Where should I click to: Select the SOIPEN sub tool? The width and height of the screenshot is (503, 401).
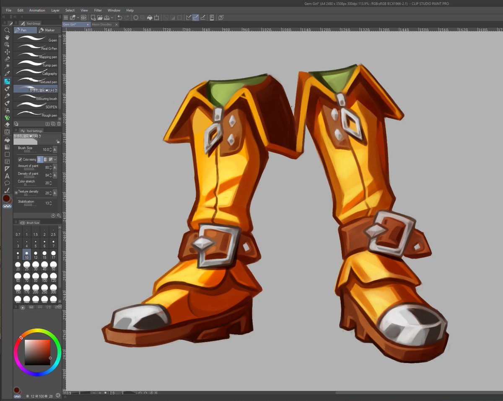tap(36, 106)
